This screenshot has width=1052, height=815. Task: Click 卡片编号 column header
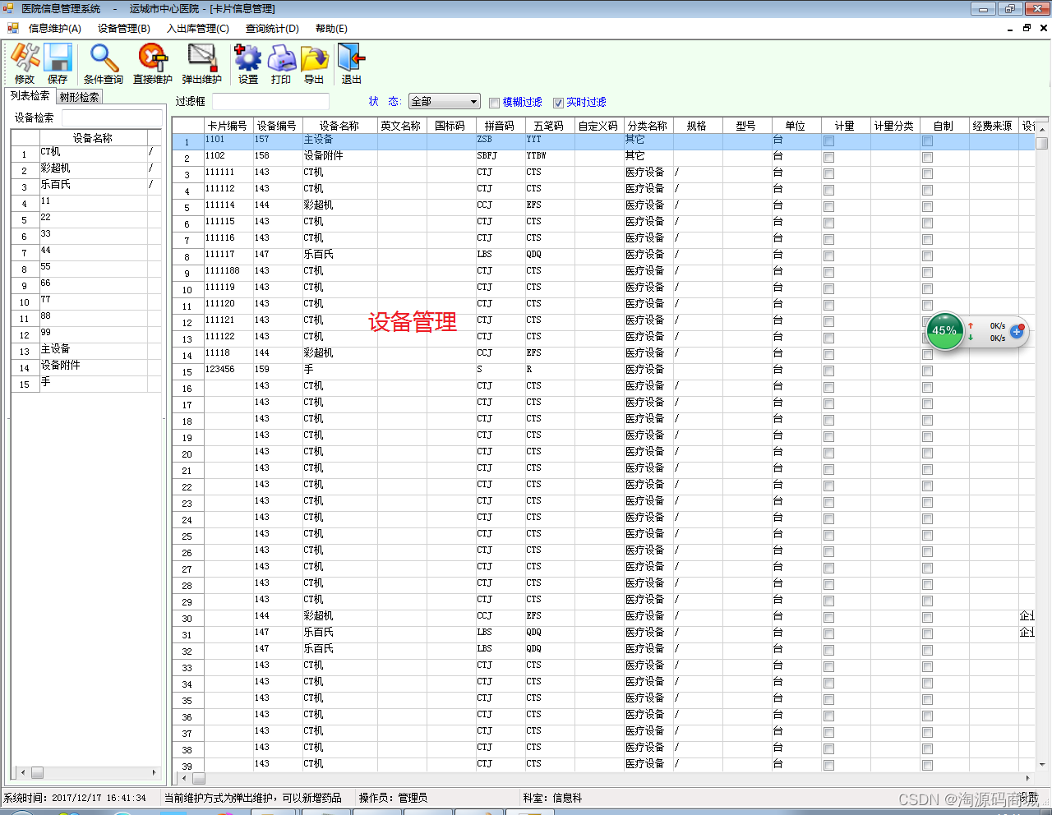coord(228,126)
